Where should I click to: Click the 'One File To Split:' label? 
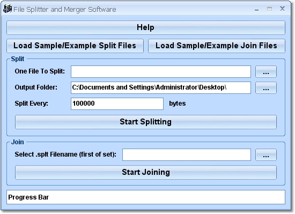coord(40,71)
